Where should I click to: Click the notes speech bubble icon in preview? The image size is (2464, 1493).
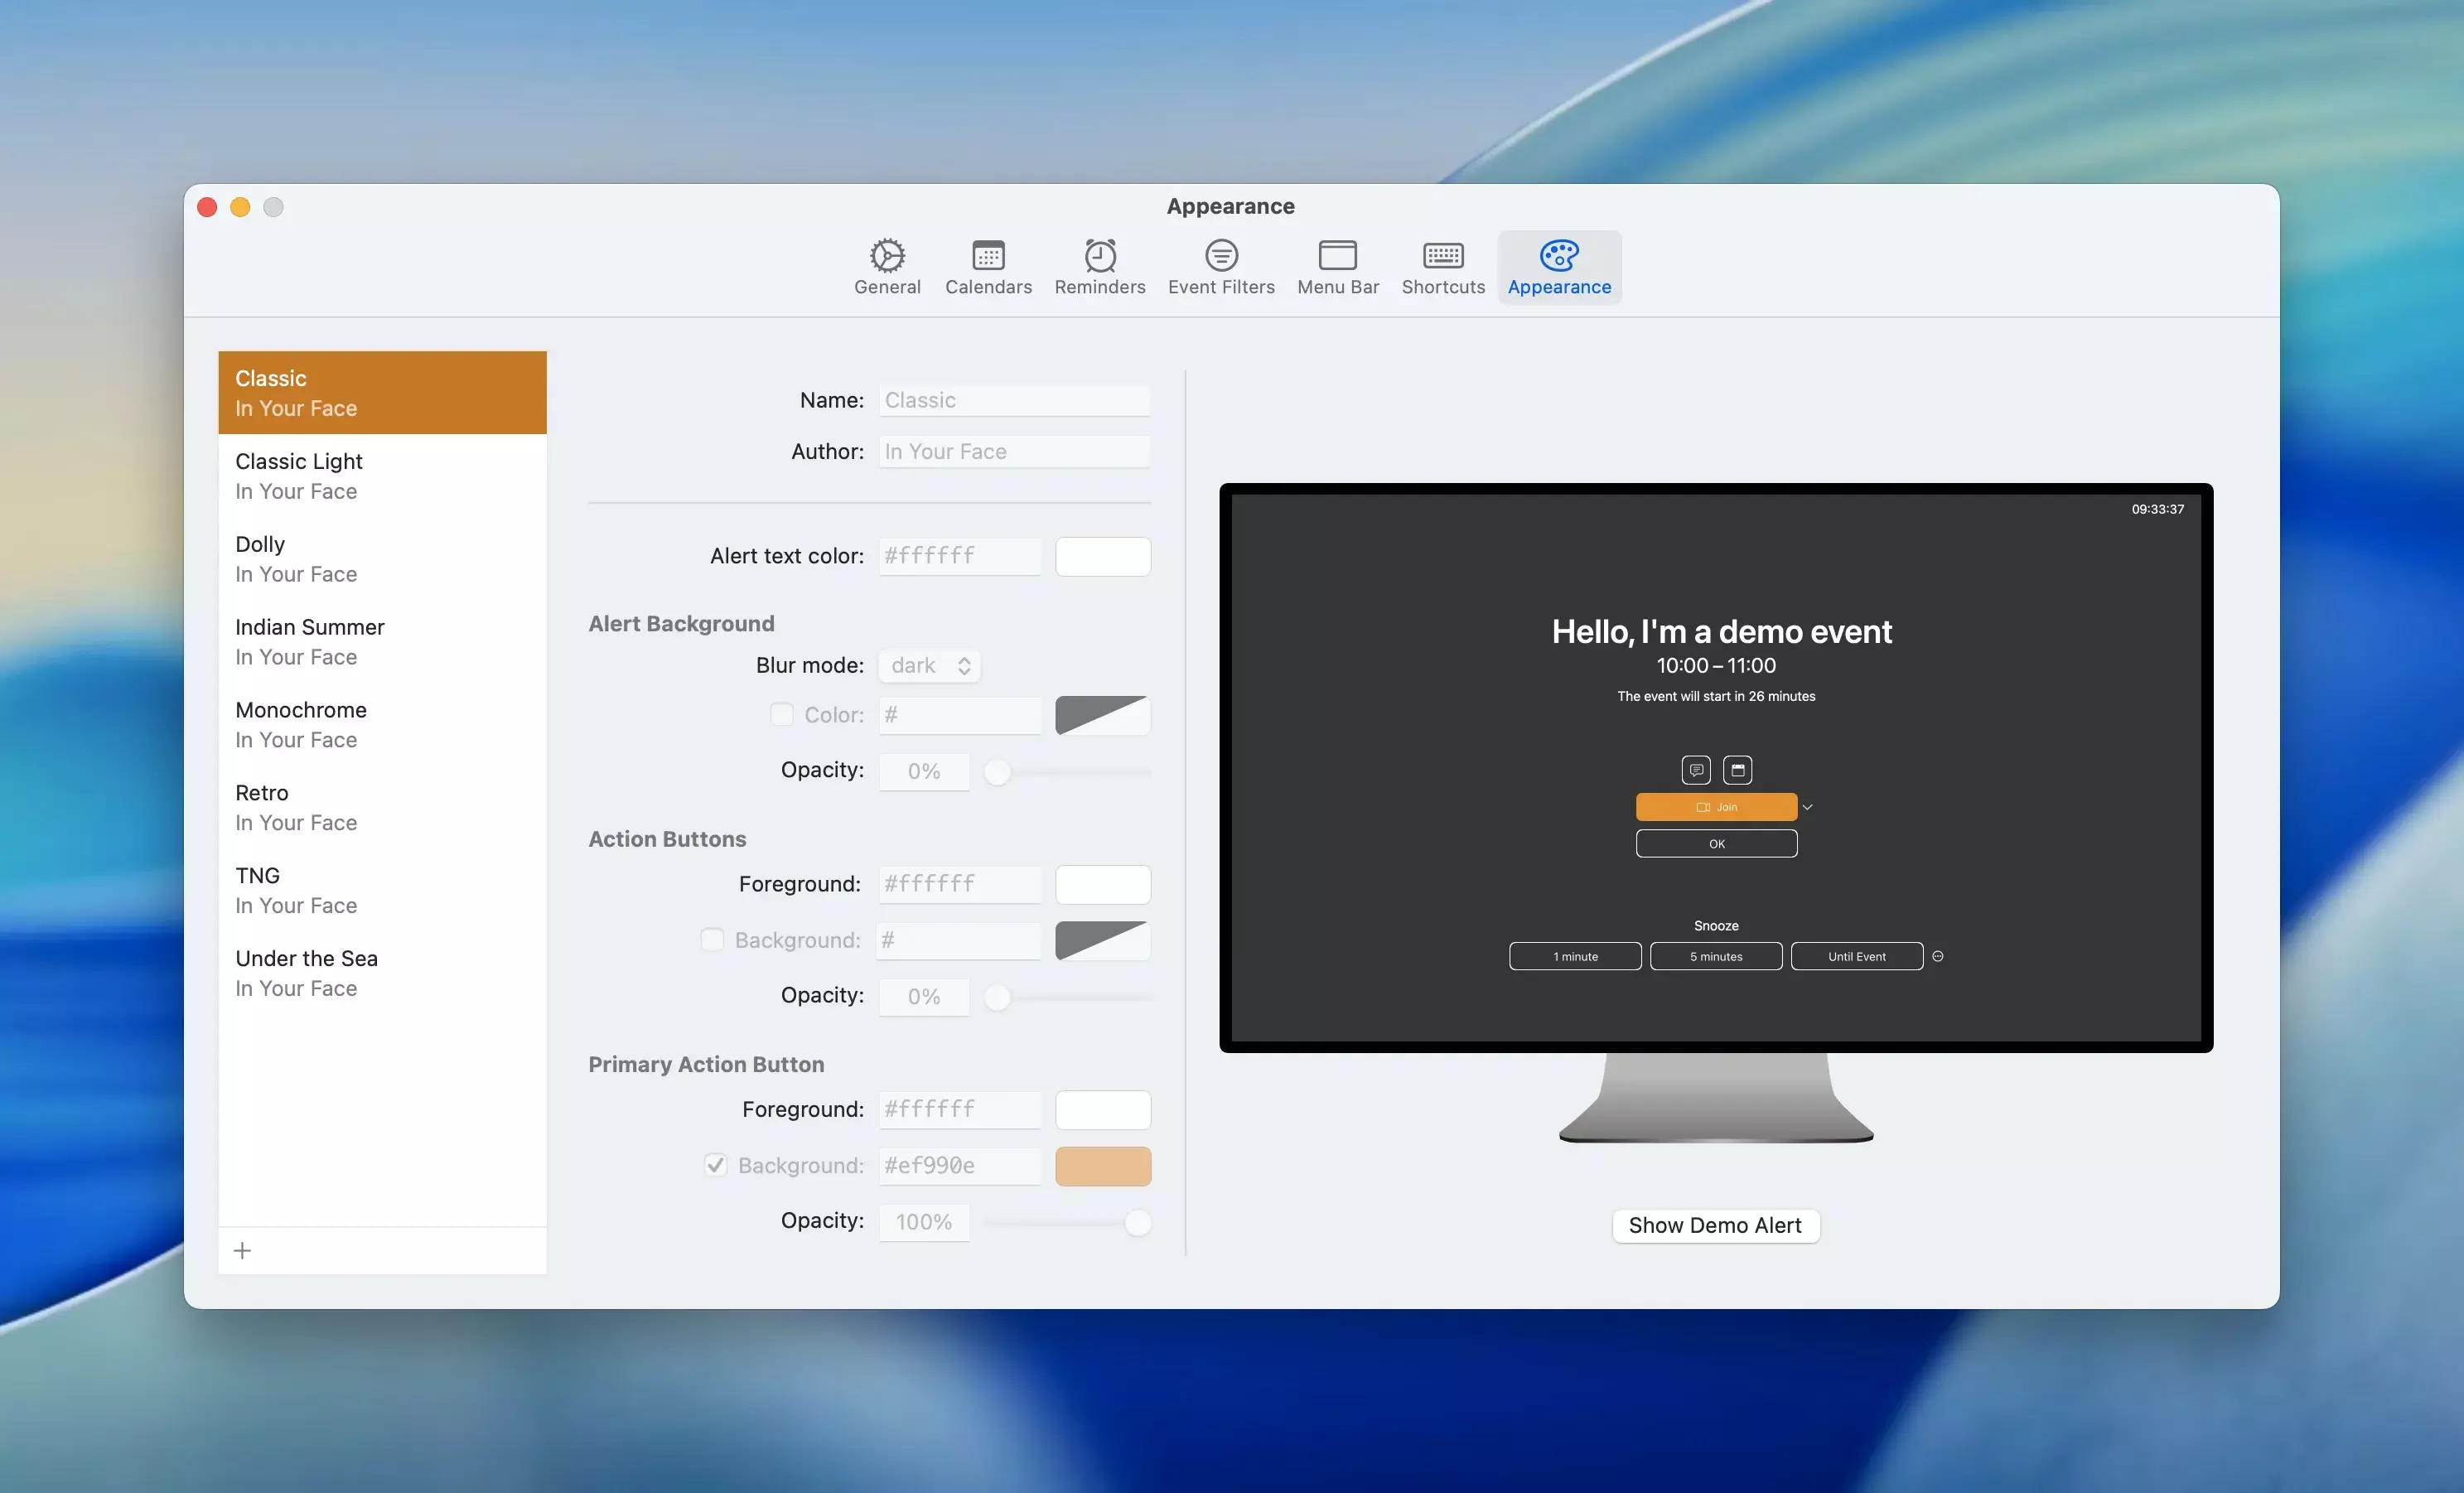1695,770
